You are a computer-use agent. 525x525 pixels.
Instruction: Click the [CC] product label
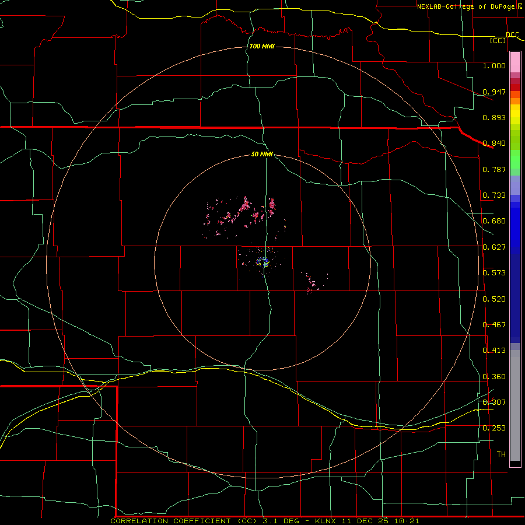[x=498, y=40]
